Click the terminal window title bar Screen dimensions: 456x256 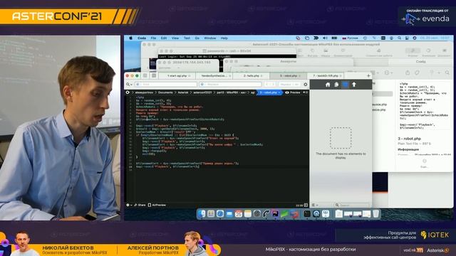pos(227,50)
